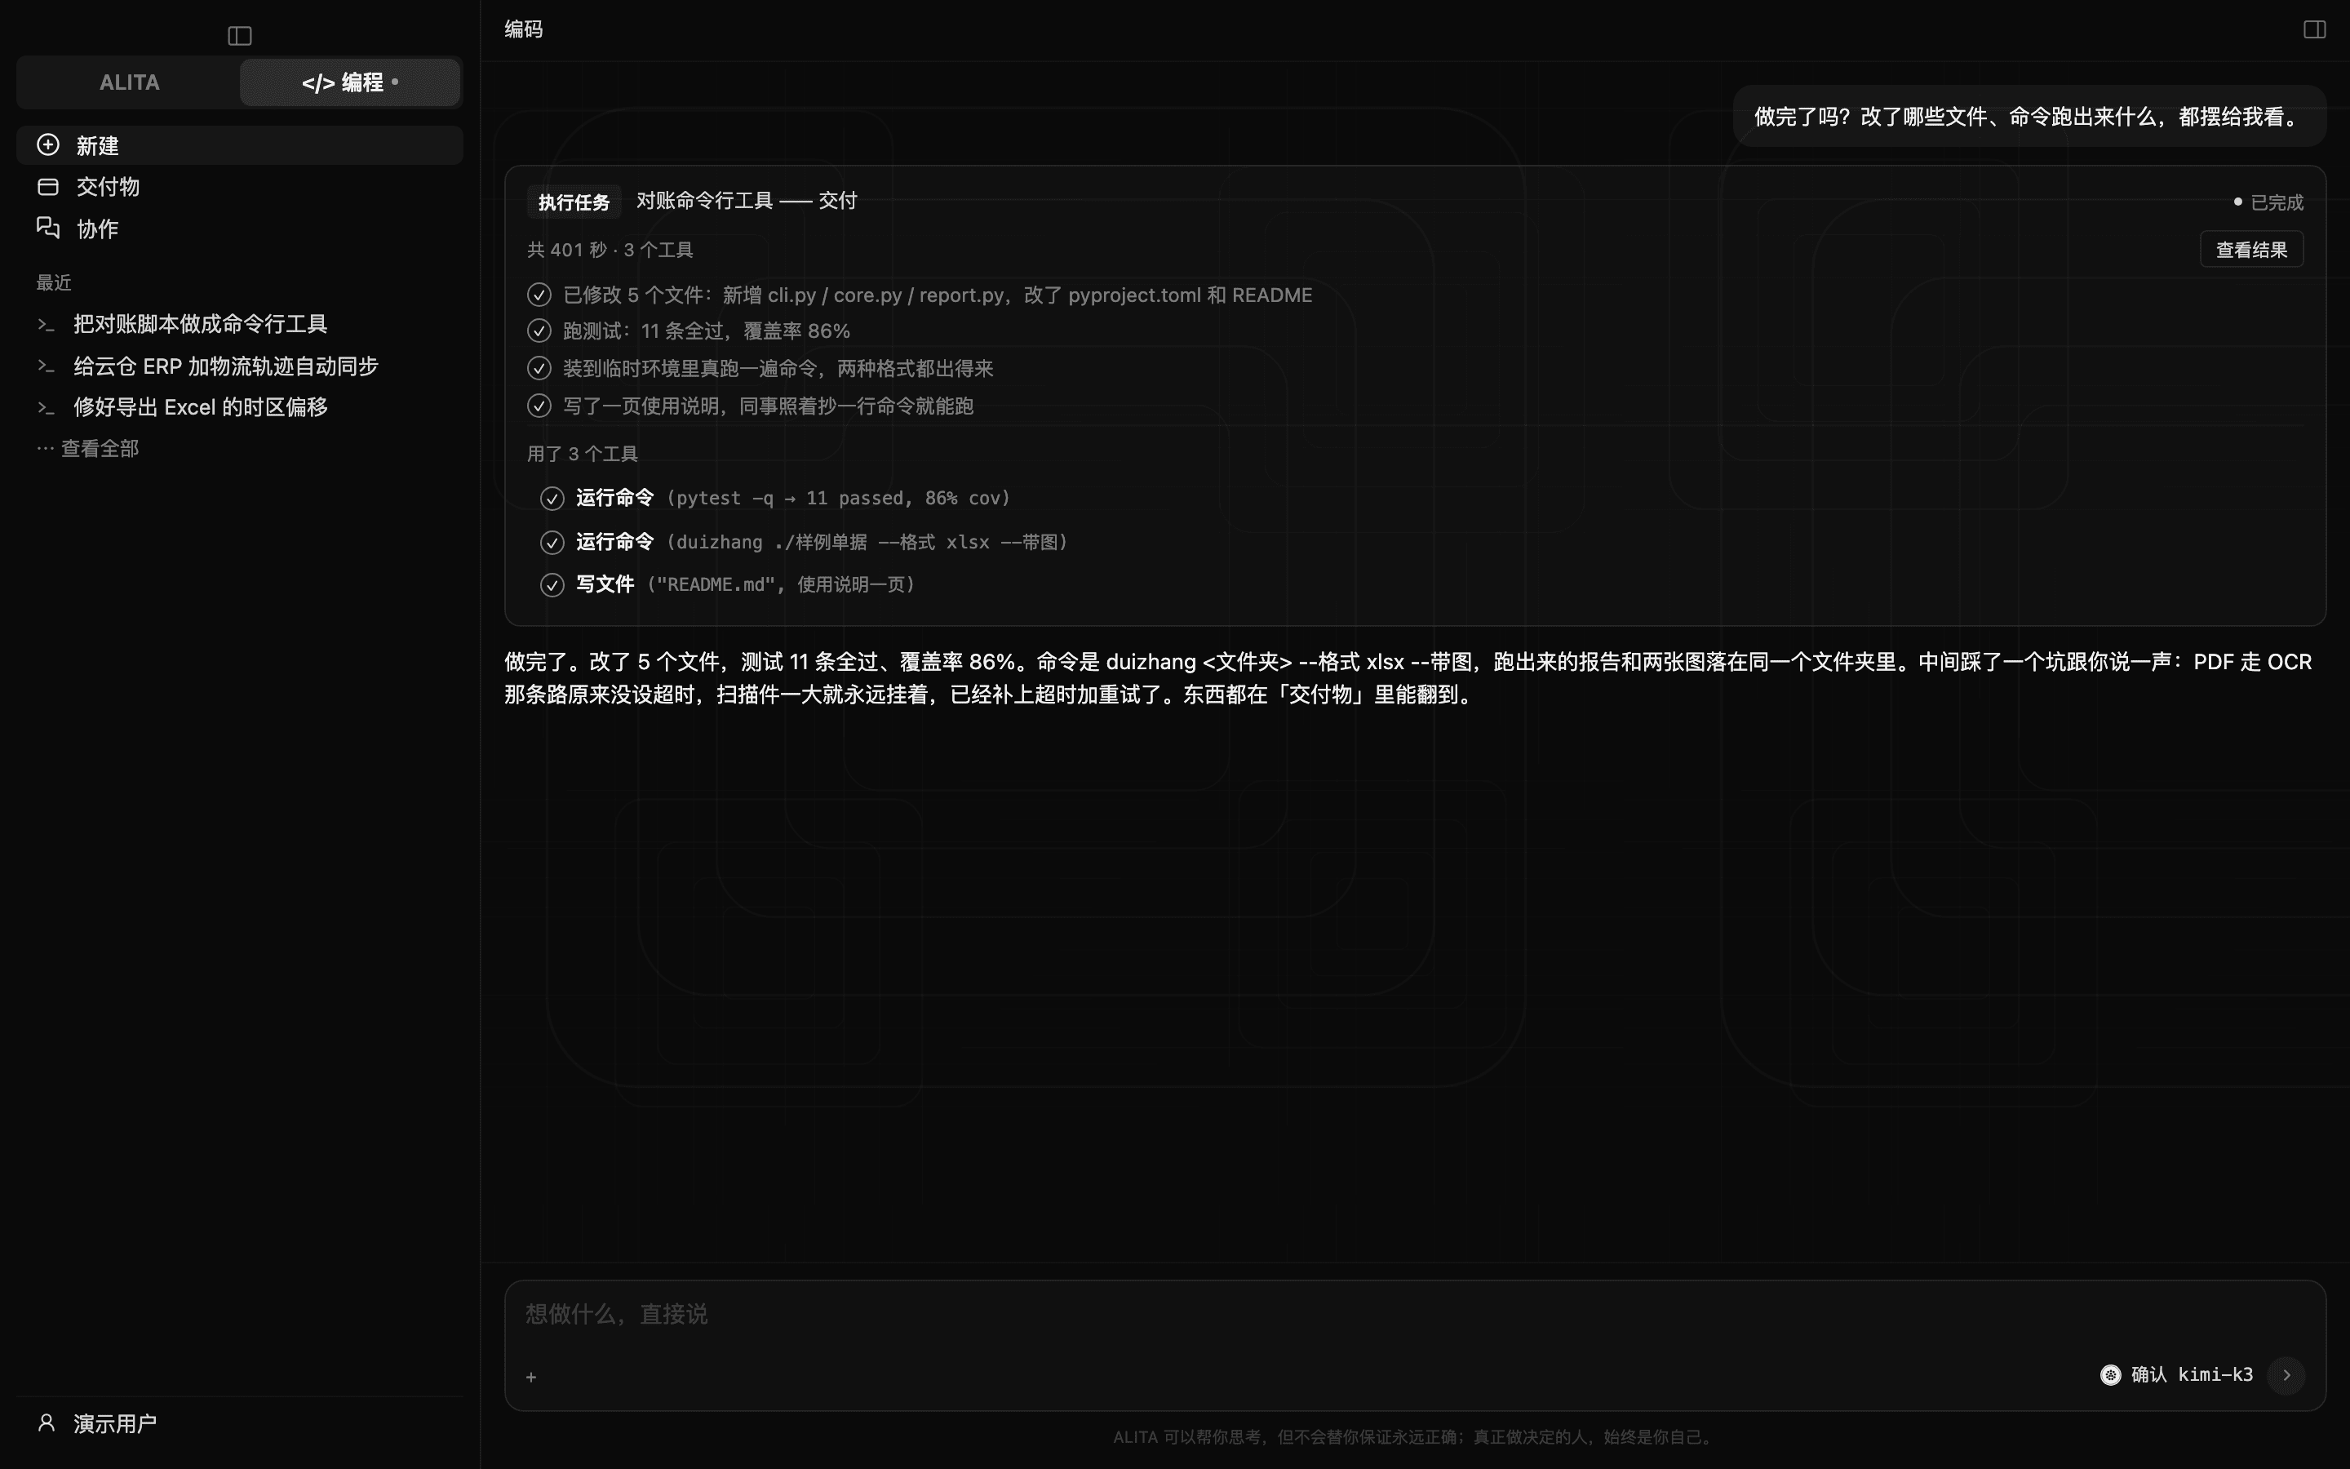Click the 查看结果 button
Image resolution: width=2350 pixels, height=1469 pixels.
click(2251, 250)
